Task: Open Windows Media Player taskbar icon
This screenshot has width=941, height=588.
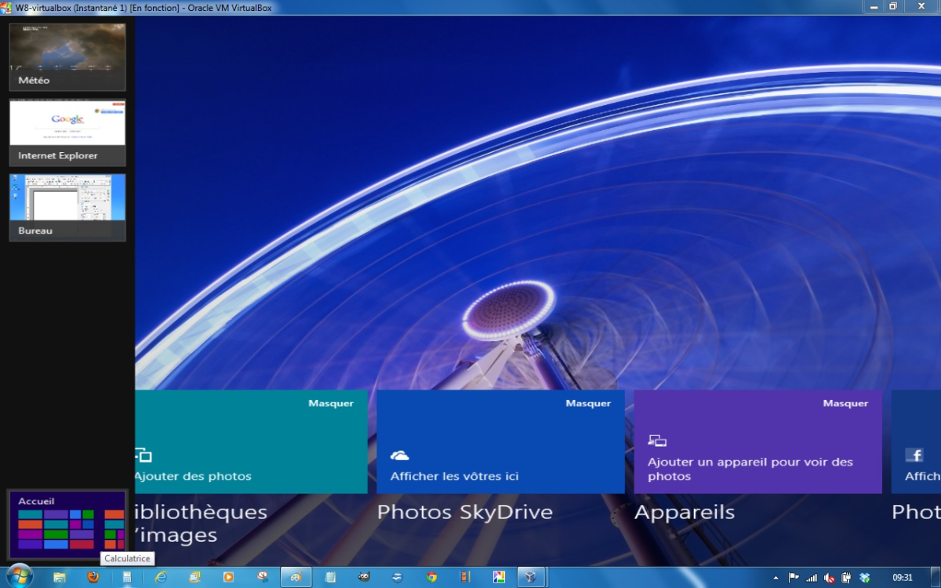Action: point(228,577)
